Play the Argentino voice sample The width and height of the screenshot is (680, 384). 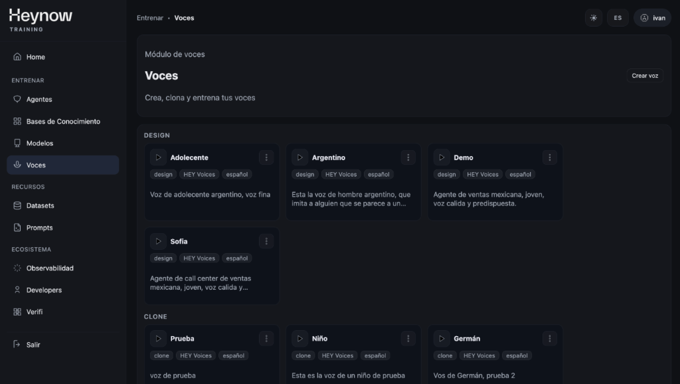(x=300, y=157)
